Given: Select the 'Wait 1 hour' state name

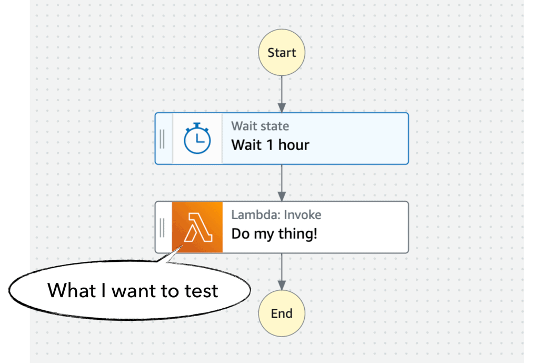Looking at the screenshot, I should (x=270, y=145).
